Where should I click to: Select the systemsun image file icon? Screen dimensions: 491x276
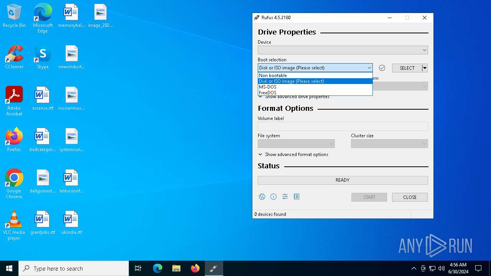(71, 140)
